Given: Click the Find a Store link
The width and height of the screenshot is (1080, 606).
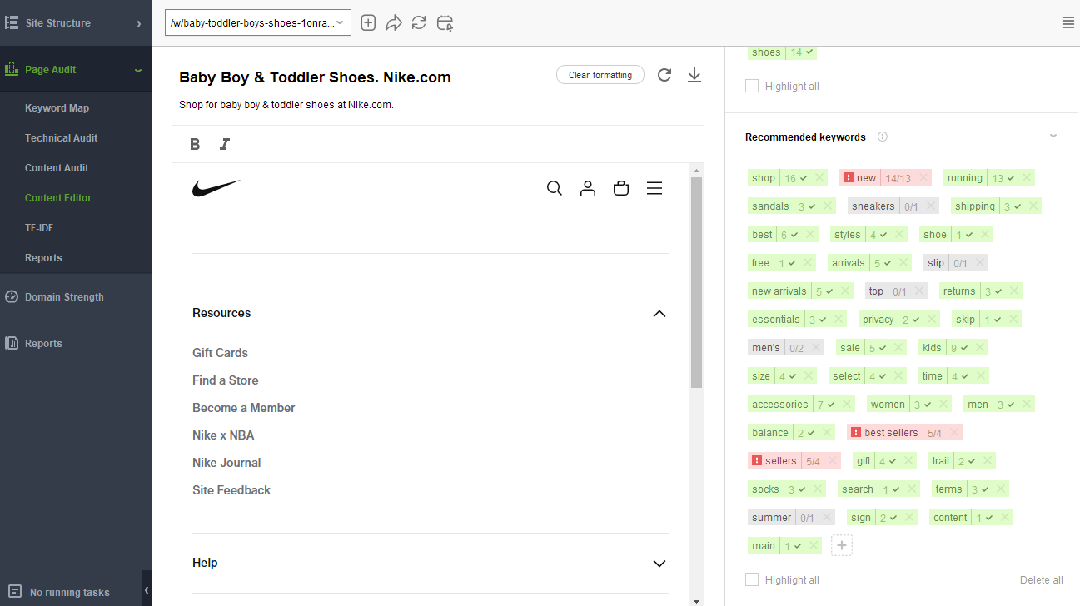Looking at the screenshot, I should [225, 380].
